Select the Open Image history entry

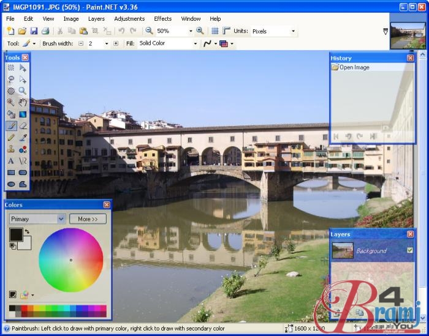pyautogui.click(x=372, y=67)
